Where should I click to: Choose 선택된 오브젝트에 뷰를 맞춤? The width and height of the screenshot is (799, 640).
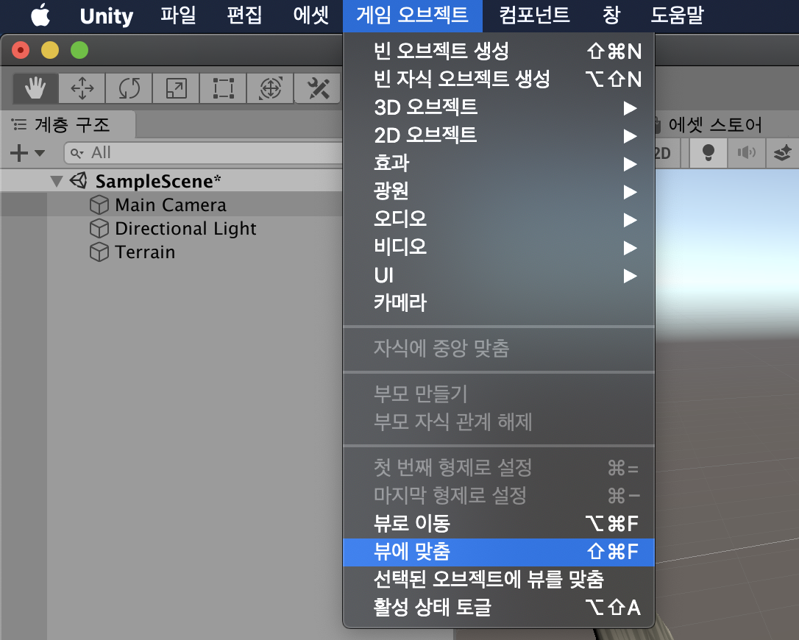[x=498, y=580]
